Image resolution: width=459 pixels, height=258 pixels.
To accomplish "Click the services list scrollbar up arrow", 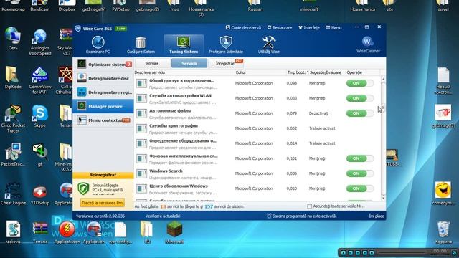I will [x=383, y=79].
